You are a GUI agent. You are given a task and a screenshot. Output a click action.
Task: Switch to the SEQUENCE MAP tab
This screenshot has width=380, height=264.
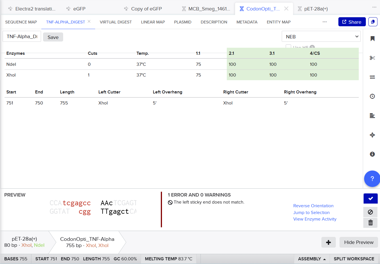pos(21,22)
